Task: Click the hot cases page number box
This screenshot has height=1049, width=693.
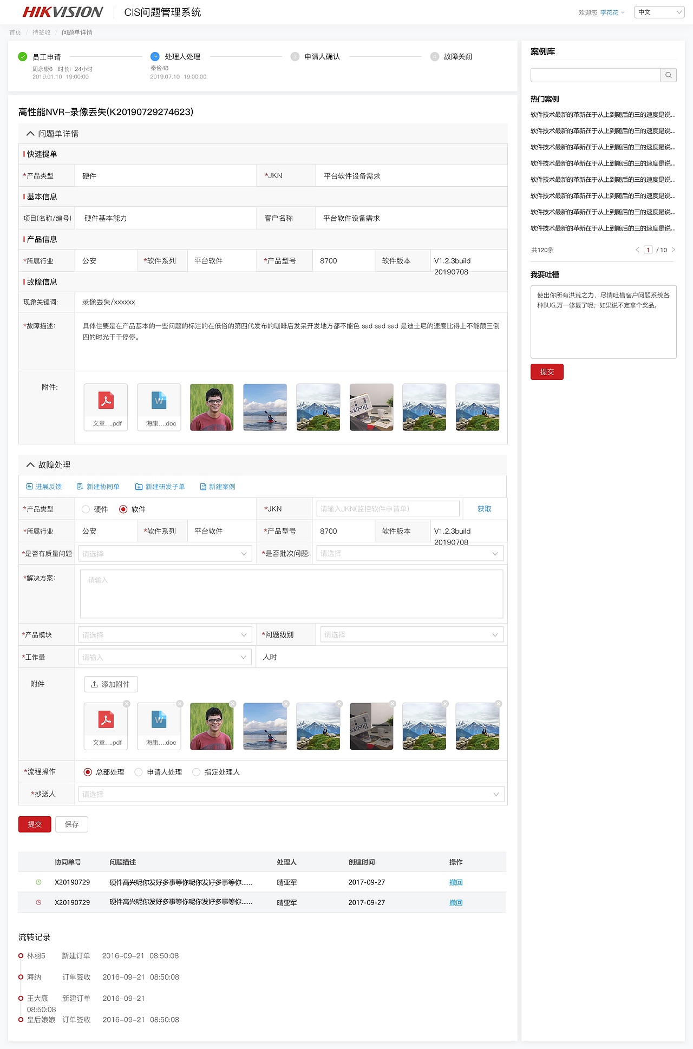Action: (x=648, y=250)
